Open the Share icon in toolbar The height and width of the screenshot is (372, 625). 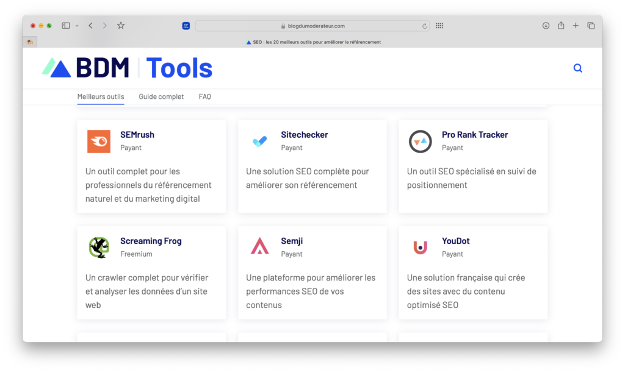pyautogui.click(x=561, y=25)
